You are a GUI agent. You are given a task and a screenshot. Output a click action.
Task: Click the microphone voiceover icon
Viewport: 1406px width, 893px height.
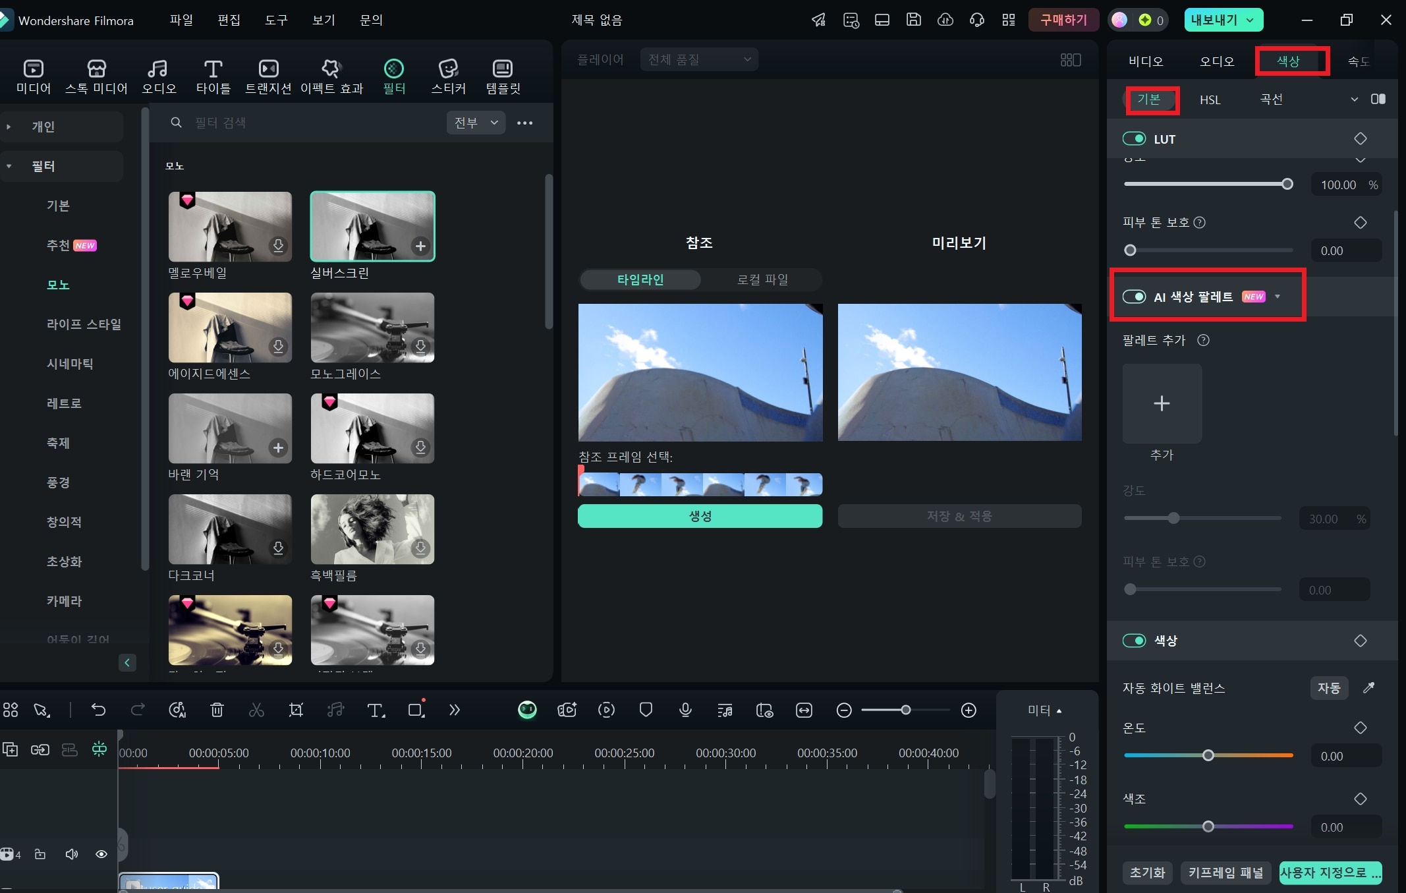pos(685,710)
